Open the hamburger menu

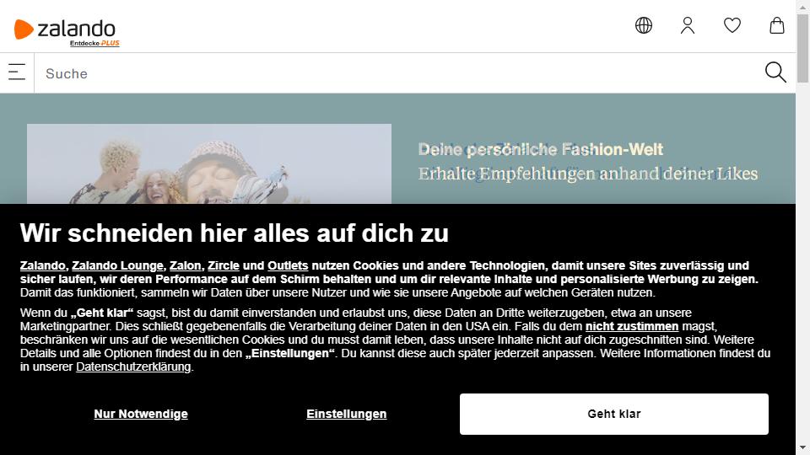17,72
